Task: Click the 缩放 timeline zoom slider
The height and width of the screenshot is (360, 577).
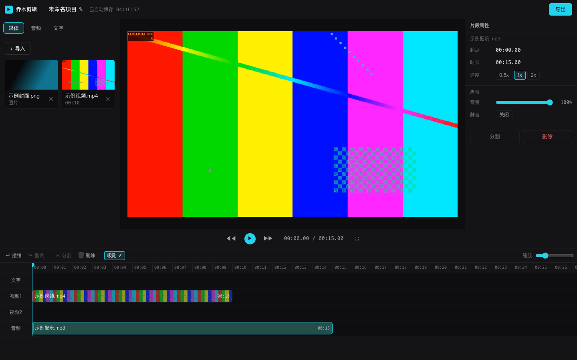Action: 555,256
